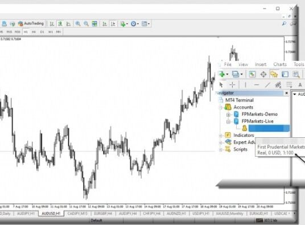Click the search magnifier icon
The image size is (305, 225).
coord(284,24)
